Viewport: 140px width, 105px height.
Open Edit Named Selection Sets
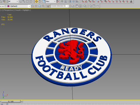point(48,6)
